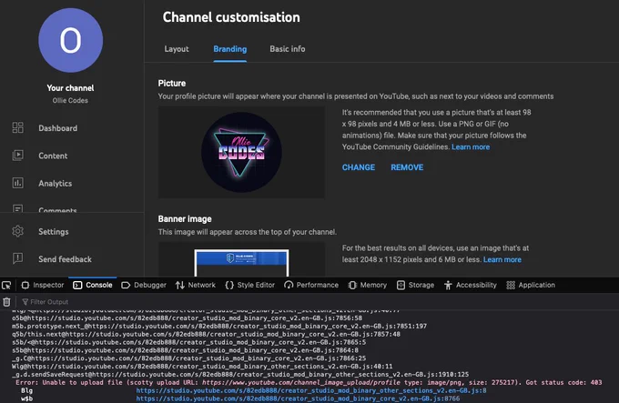Image resolution: width=619 pixels, height=403 pixels.
Task: Switch to the Network panel label
Action: 202,285
